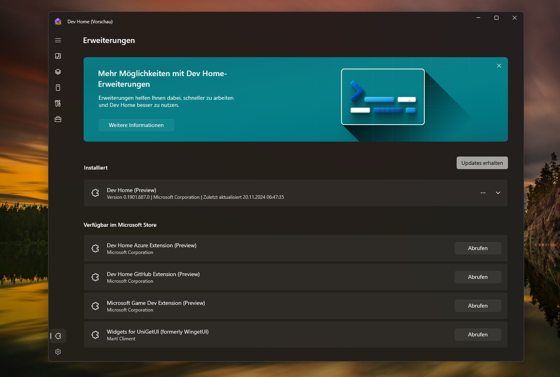Open Settings via the sidebar gear icon
The width and height of the screenshot is (560, 377).
58,352
